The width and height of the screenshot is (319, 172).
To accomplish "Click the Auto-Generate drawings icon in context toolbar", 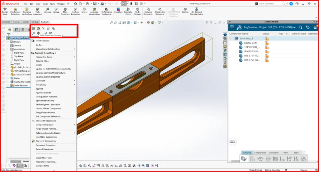I will [x=38, y=28].
